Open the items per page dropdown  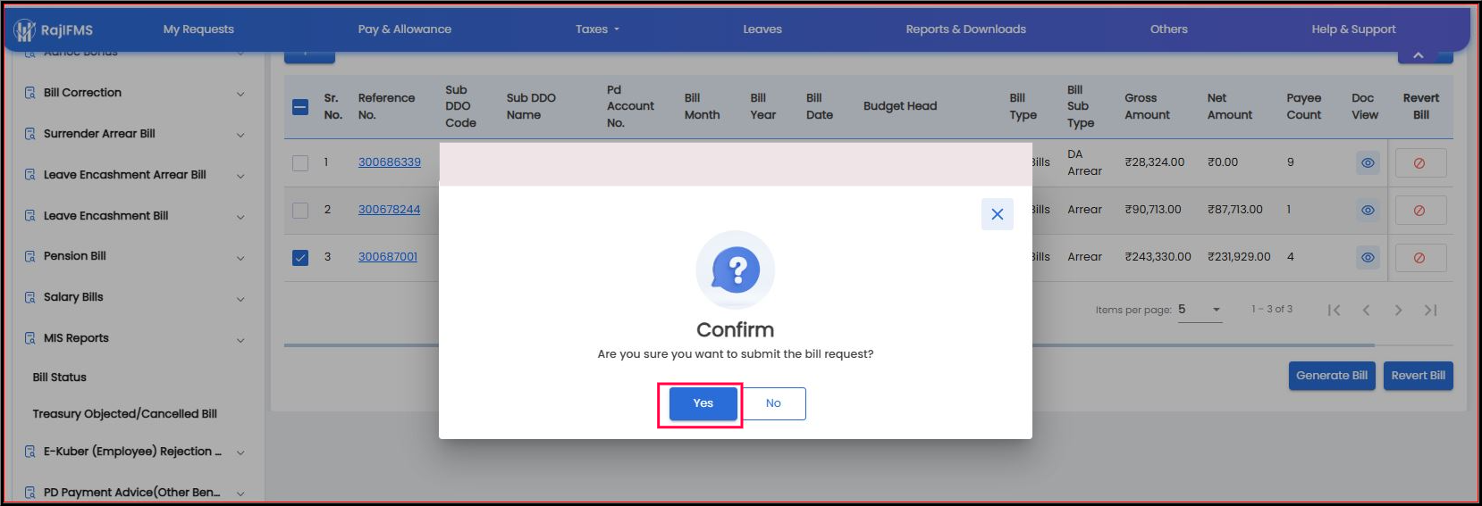coord(1200,310)
